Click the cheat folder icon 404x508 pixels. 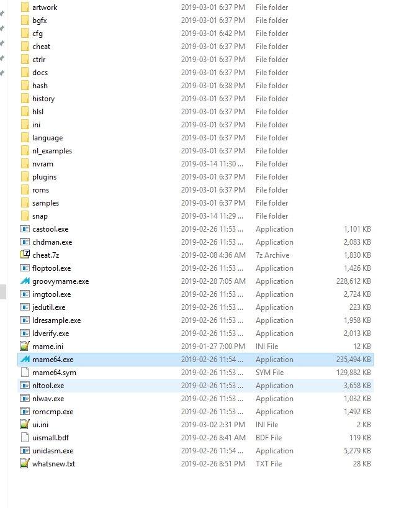[25, 47]
